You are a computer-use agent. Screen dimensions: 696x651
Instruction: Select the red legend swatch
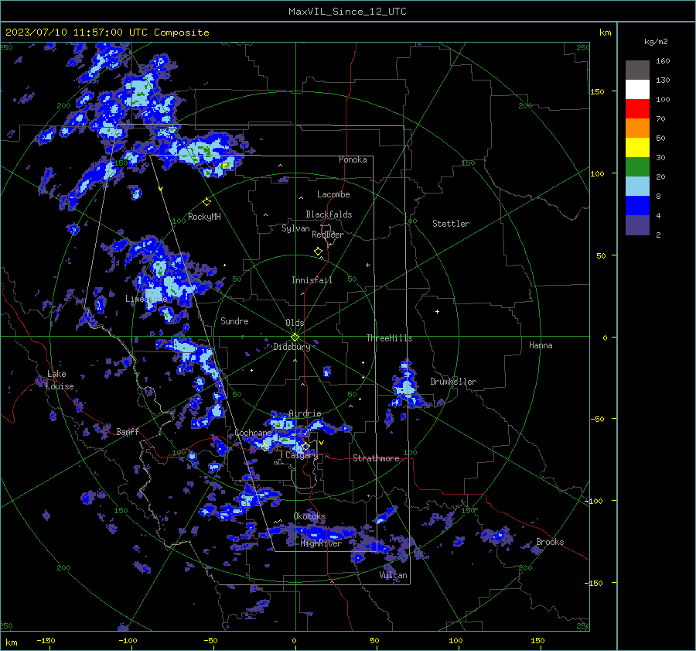[637, 109]
